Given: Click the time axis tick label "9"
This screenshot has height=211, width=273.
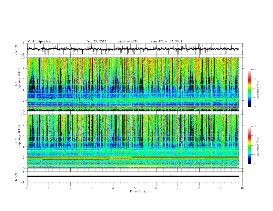Looking at the screenshot, I should click(221, 188).
